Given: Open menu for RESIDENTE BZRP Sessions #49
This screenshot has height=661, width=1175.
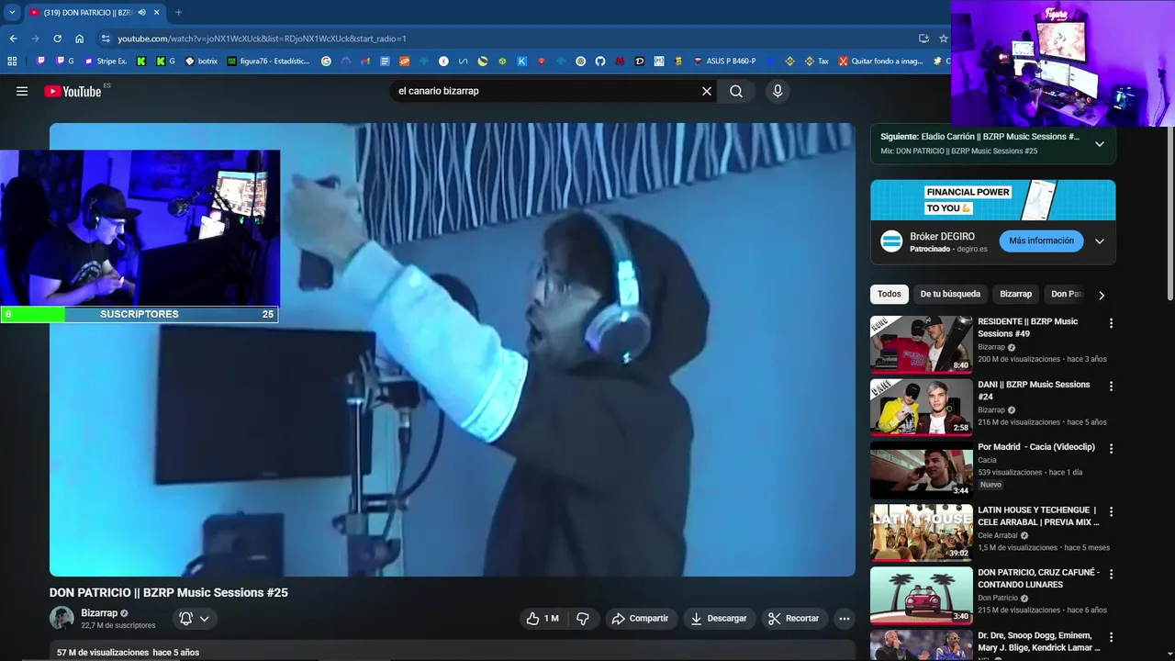Looking at the screenshot, I should [1111, 323].
